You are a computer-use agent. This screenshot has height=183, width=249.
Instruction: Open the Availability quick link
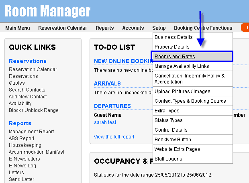click(20, 104)
